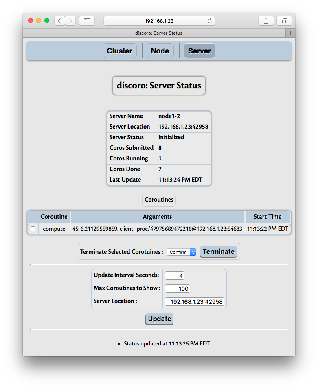This screenshot has height=389, width=318.
Task: Click the Terminate button
Action: [x=219, y=252]
